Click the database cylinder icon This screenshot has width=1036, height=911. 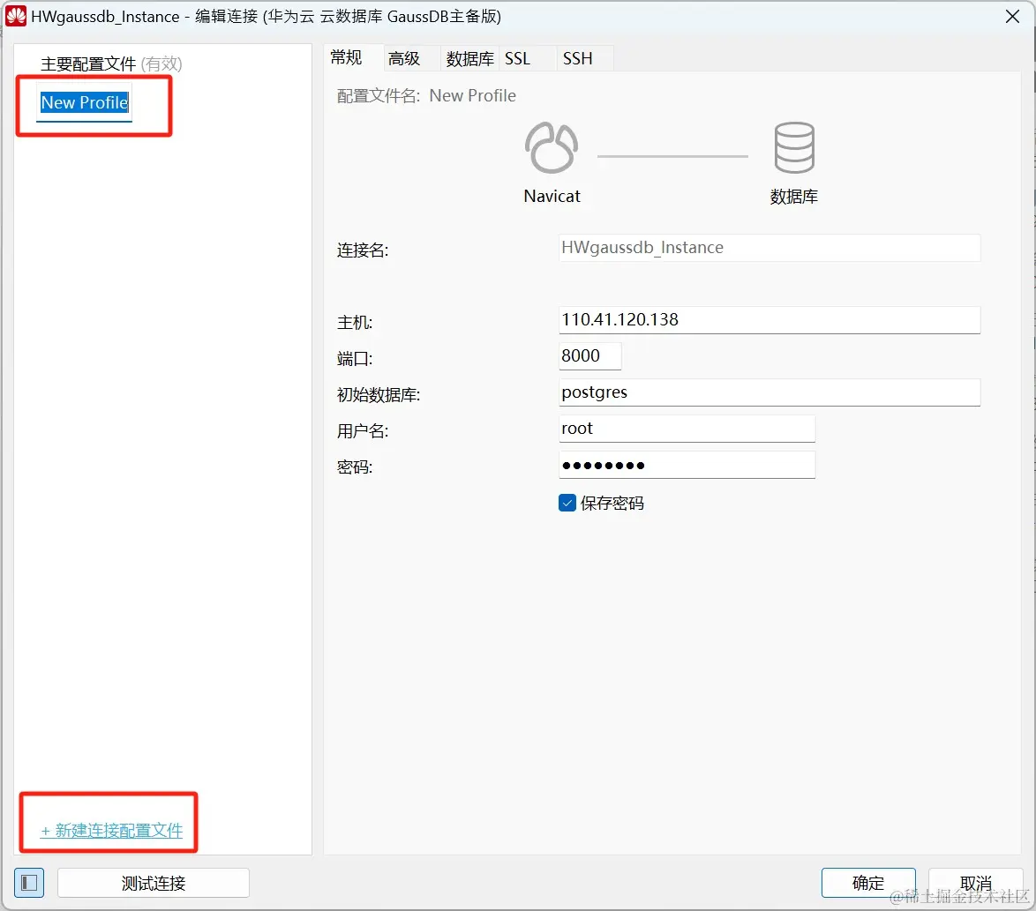793,147
